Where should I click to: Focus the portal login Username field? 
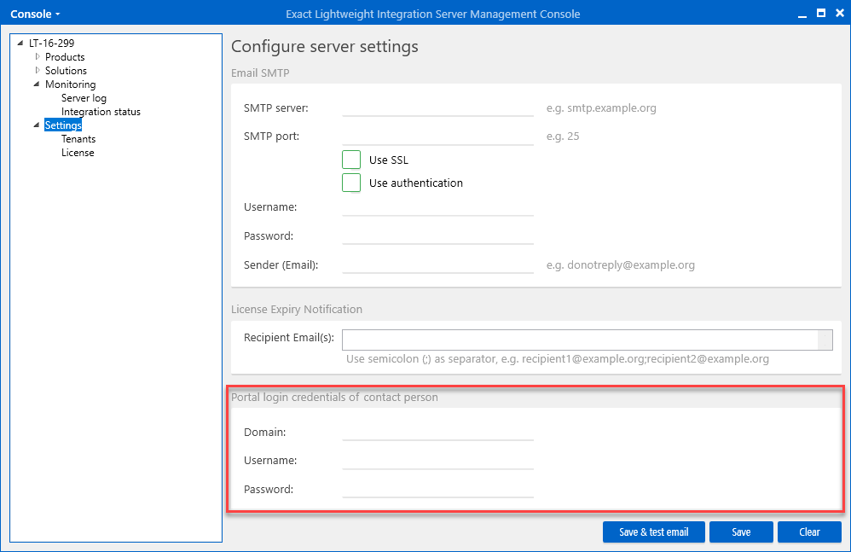pos(438,460)
